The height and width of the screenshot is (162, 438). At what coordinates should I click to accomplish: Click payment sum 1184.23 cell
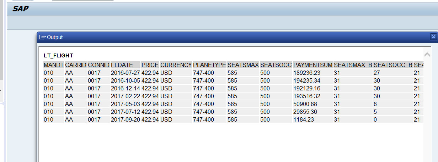[304, 119]
